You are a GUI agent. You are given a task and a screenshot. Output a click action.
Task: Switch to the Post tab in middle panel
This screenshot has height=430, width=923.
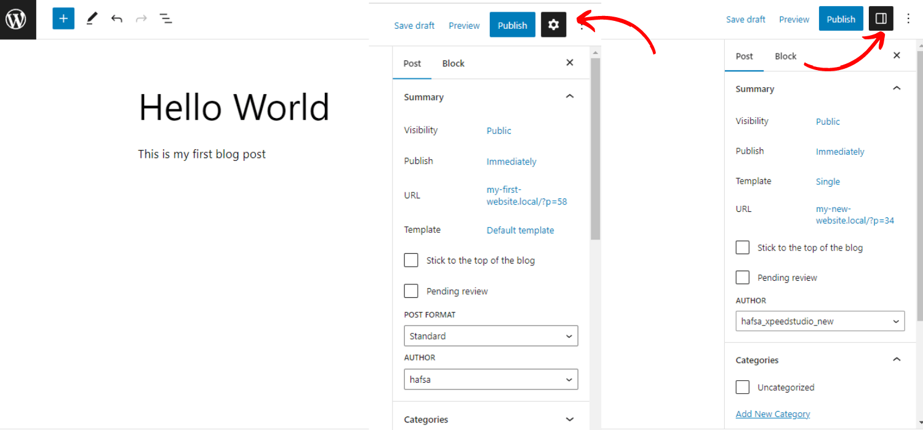tap(412, 63)
